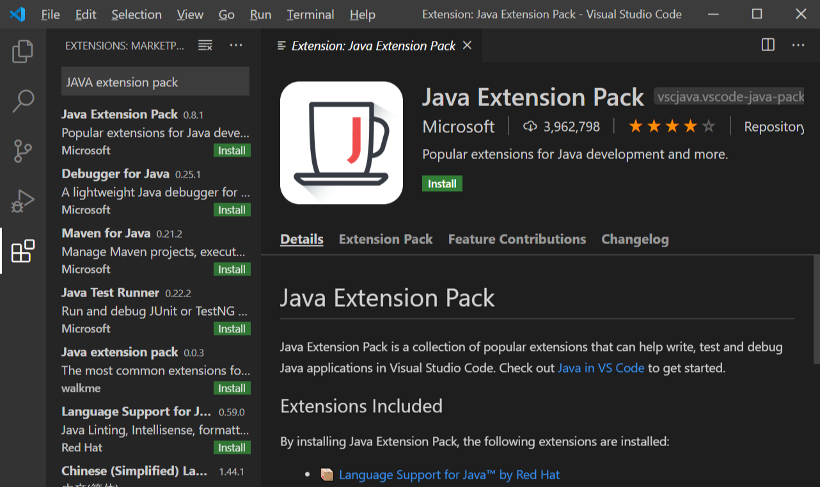Open the Run and Debug view
Image resolution: width=820 pixels, height=487 pixels.
click(23, 201)
